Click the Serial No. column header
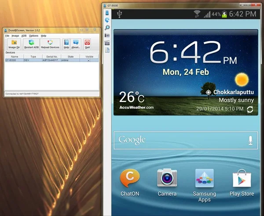Screen dimensions: 264x216 [51, 57]
